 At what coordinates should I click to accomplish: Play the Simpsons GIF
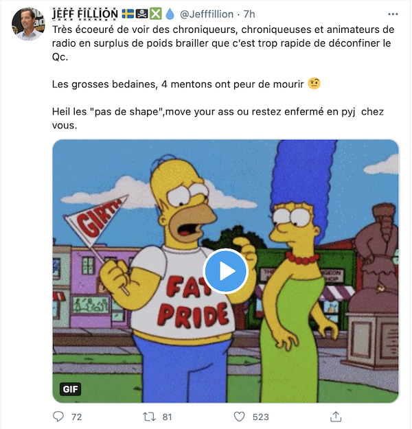226,271
